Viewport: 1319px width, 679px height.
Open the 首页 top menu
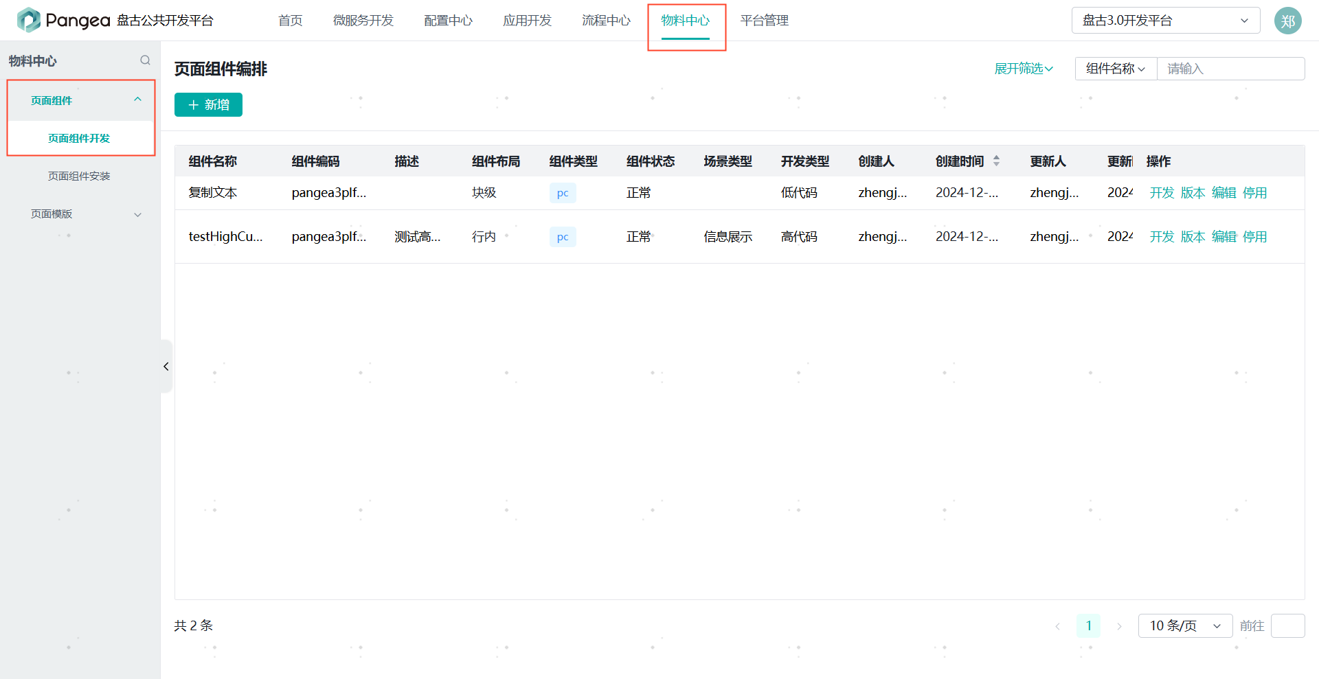(x=290, y=21)
